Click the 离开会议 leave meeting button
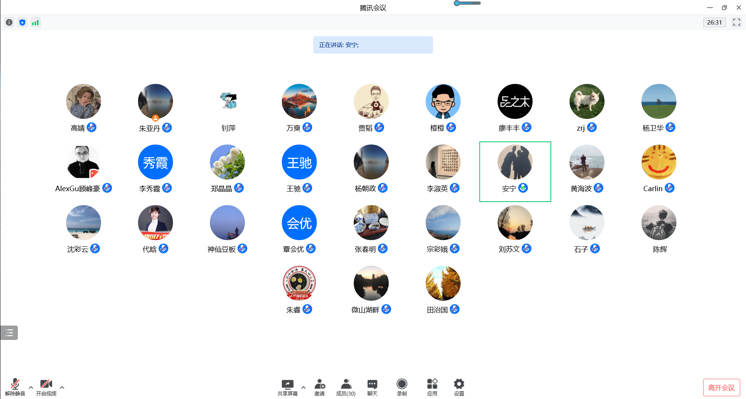Screen dimensions: 746x399 [x=721, y=387]
